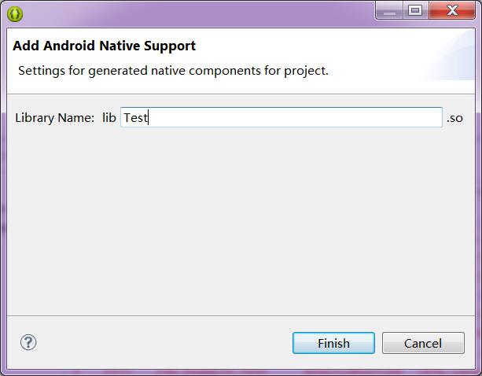This screenshot has width=482, height=376.
Task: Close the dialog with the X button
Action: click(x=452, y=11)
